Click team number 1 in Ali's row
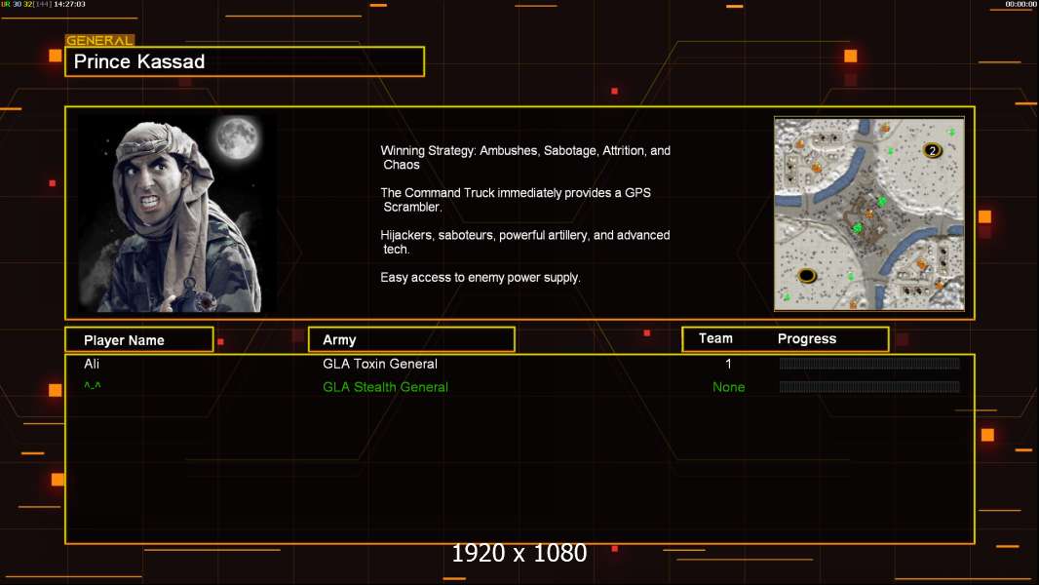The width and height of the screenshot is (1039, 585). pyautogui.click(x=728, y=364)
